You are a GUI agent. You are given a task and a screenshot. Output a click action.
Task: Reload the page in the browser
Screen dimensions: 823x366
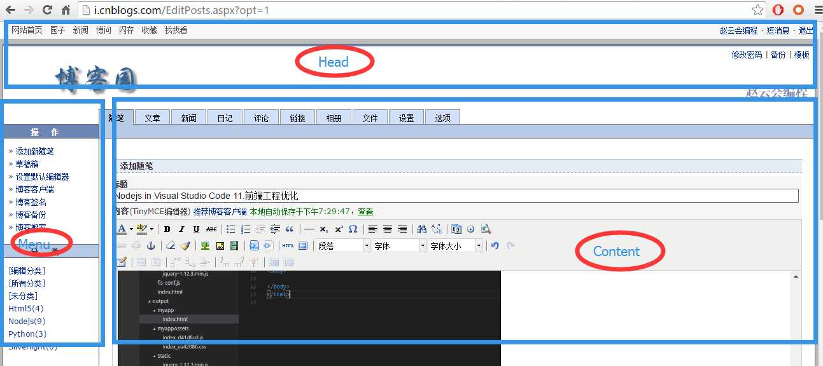(x=47, y=10)
